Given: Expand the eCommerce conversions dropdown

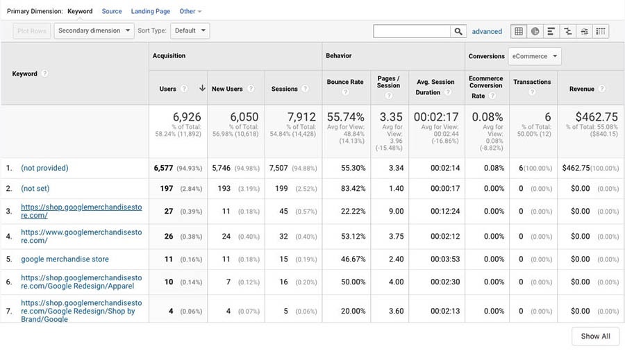Looking at the screenshot, I should click(534, 56).
